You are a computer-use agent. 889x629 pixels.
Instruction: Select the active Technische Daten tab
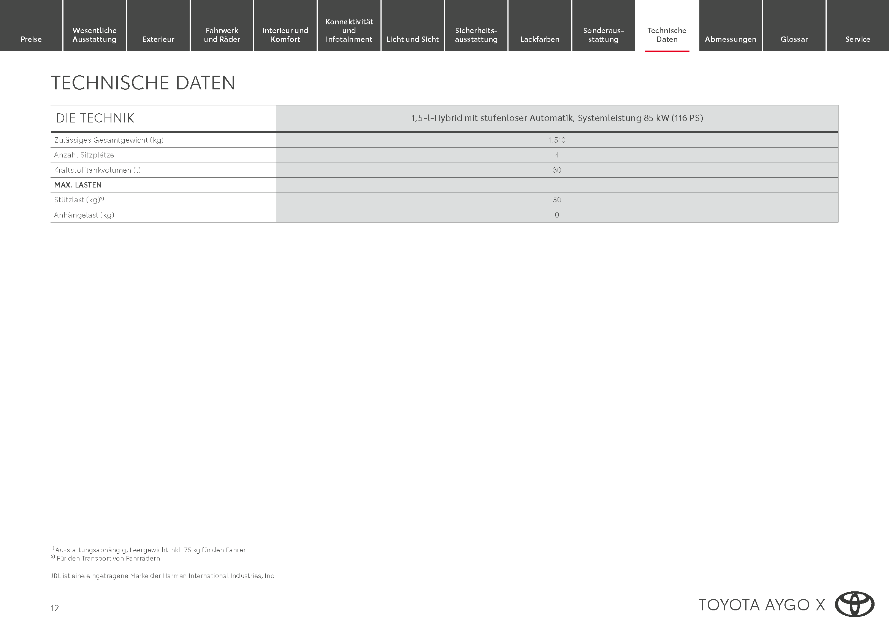pyautogui.click(x=666, y=35)
